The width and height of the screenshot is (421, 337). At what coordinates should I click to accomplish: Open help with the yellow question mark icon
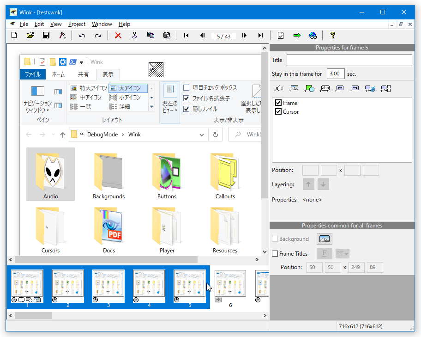pos(333,35)
